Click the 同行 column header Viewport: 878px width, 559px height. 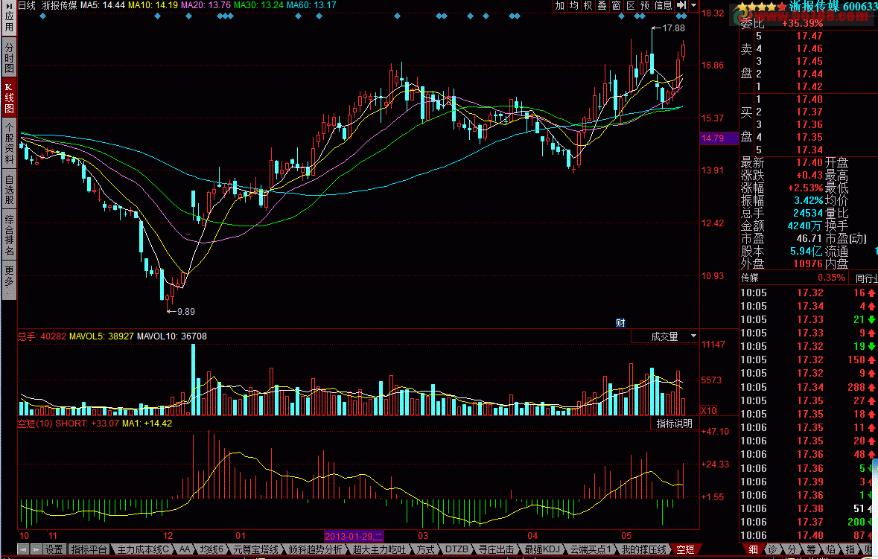865,278
